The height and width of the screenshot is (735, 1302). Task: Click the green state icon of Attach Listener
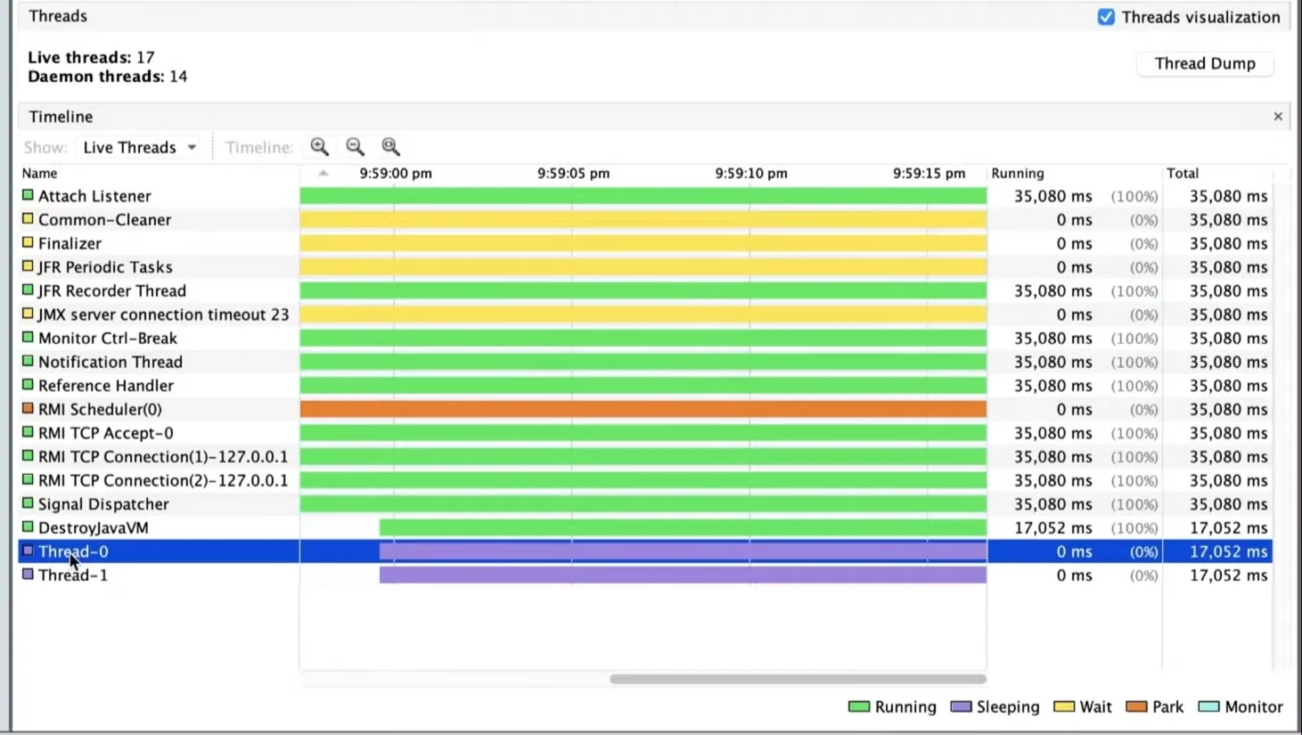click(28, 194)
